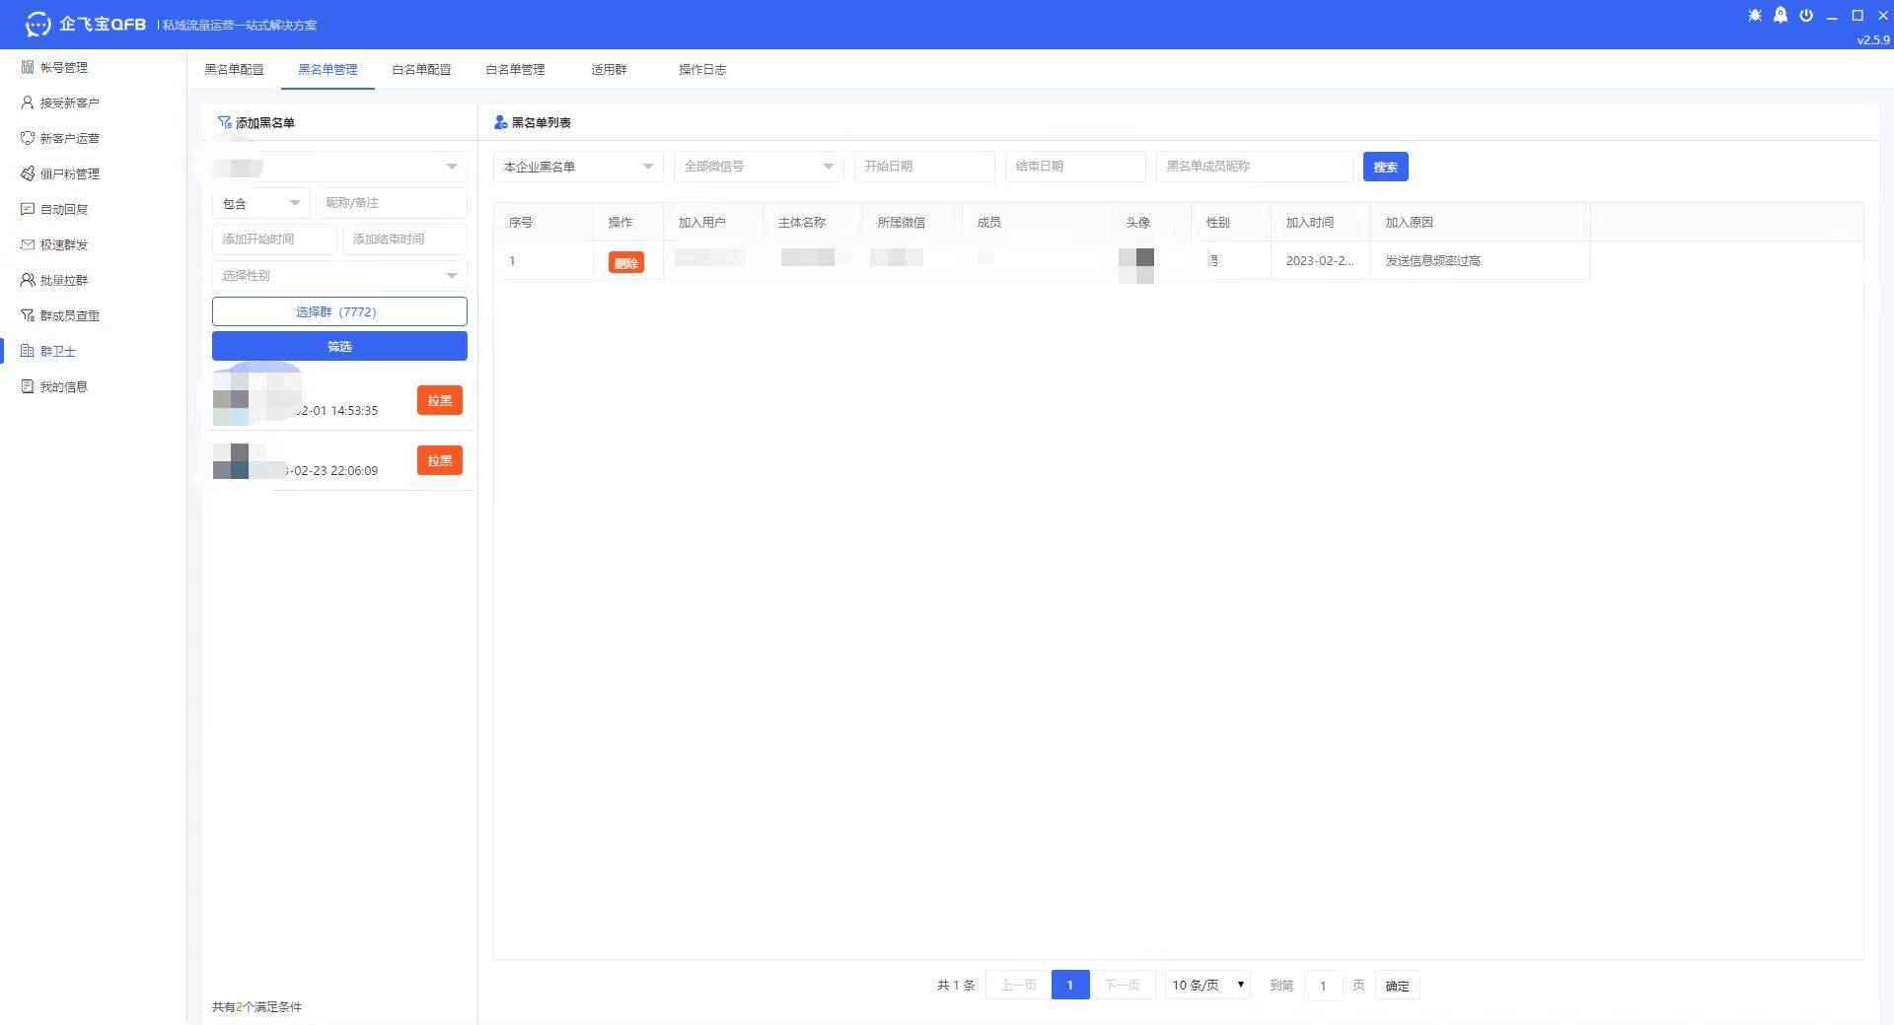Click the 下一页 pagination button
This screenshot has width=1894, height=1025.
pyautogui.click(x=1122, y=985)
